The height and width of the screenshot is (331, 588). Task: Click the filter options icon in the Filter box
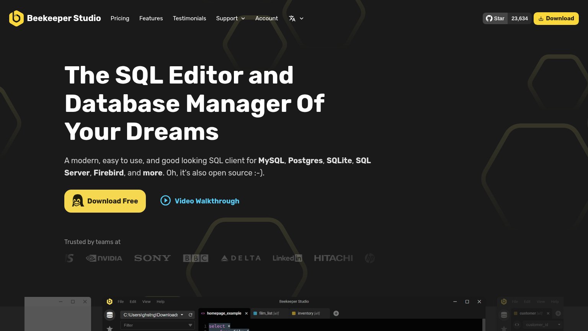pos(190,325)
